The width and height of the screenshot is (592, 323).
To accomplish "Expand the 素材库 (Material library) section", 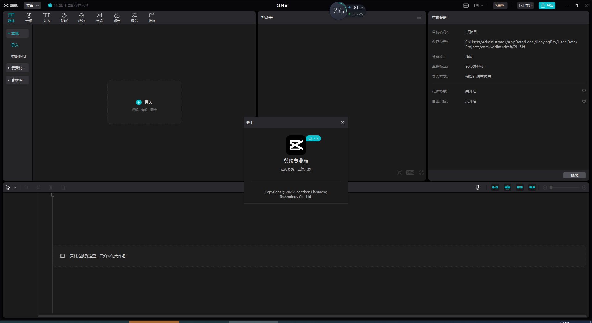I will (x=18, y=80).
